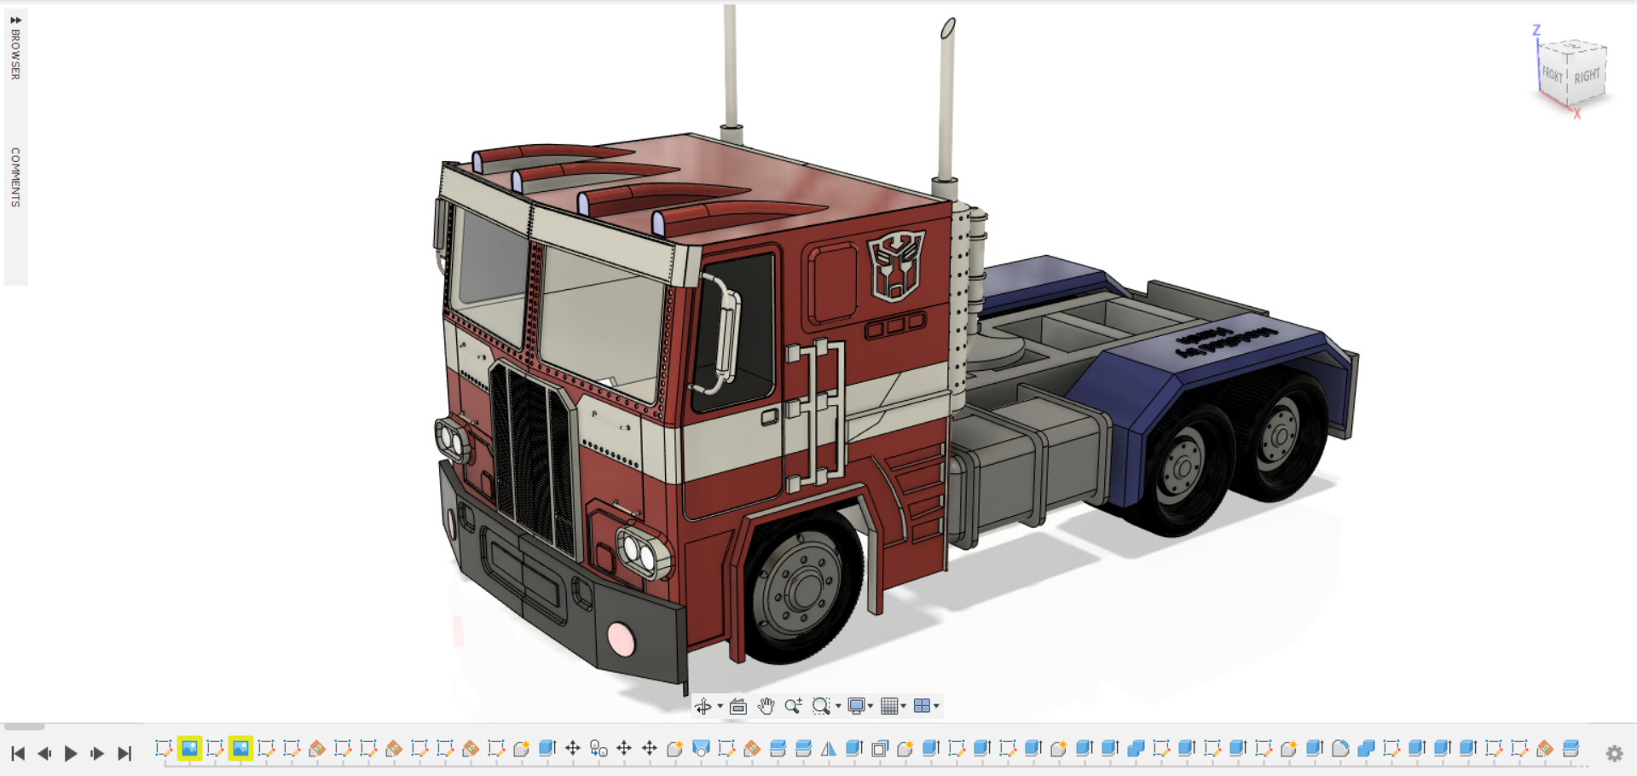
Task: Expand the Viewports dropdown arrow
Action: (x=936, y=706)
